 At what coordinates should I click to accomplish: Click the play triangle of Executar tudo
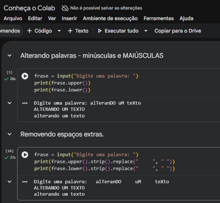(x=100, y=31)
